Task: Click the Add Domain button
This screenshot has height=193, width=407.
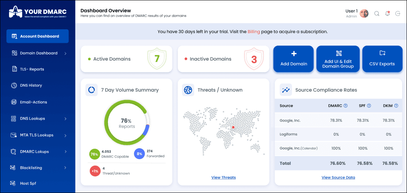Action: (x=294, y=59)
